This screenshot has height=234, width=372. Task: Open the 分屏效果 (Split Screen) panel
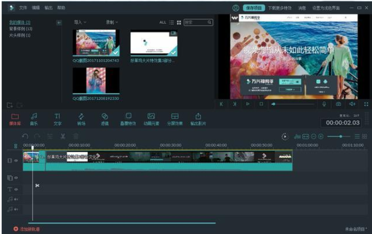[175, 118]
